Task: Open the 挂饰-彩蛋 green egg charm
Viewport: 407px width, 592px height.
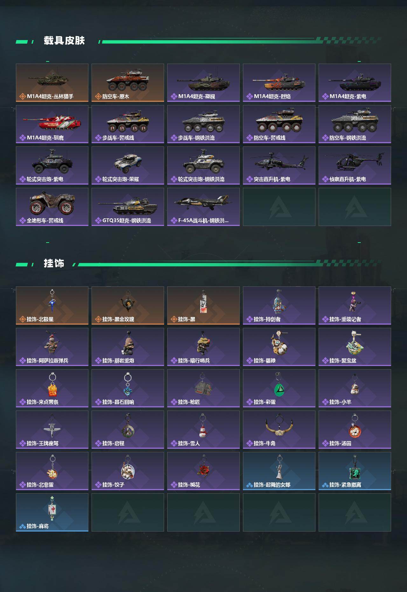Action: pos(279,388)
